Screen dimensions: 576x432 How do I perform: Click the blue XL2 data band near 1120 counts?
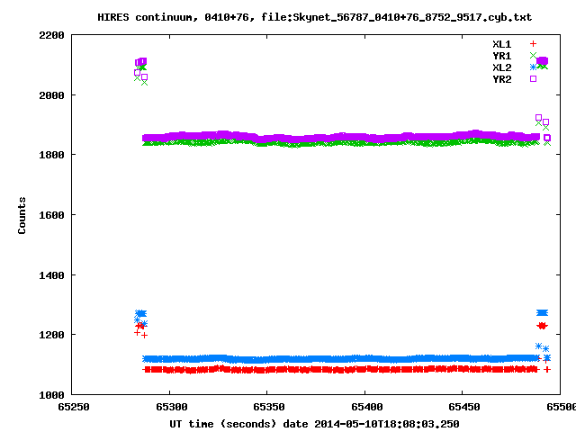(x=341, y=359)
